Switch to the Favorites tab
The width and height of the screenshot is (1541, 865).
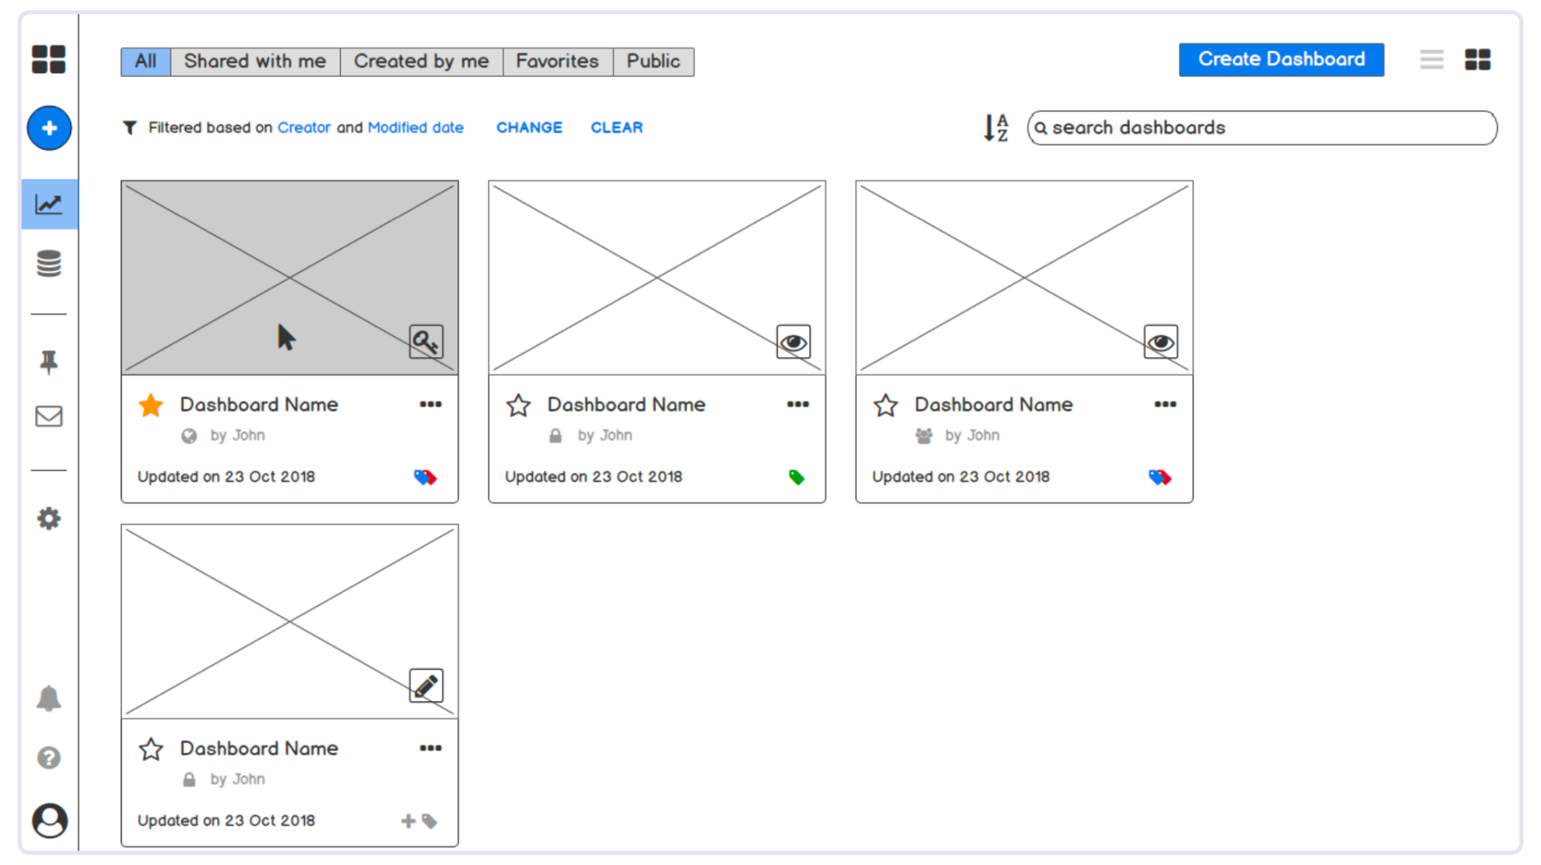point(558,61)
